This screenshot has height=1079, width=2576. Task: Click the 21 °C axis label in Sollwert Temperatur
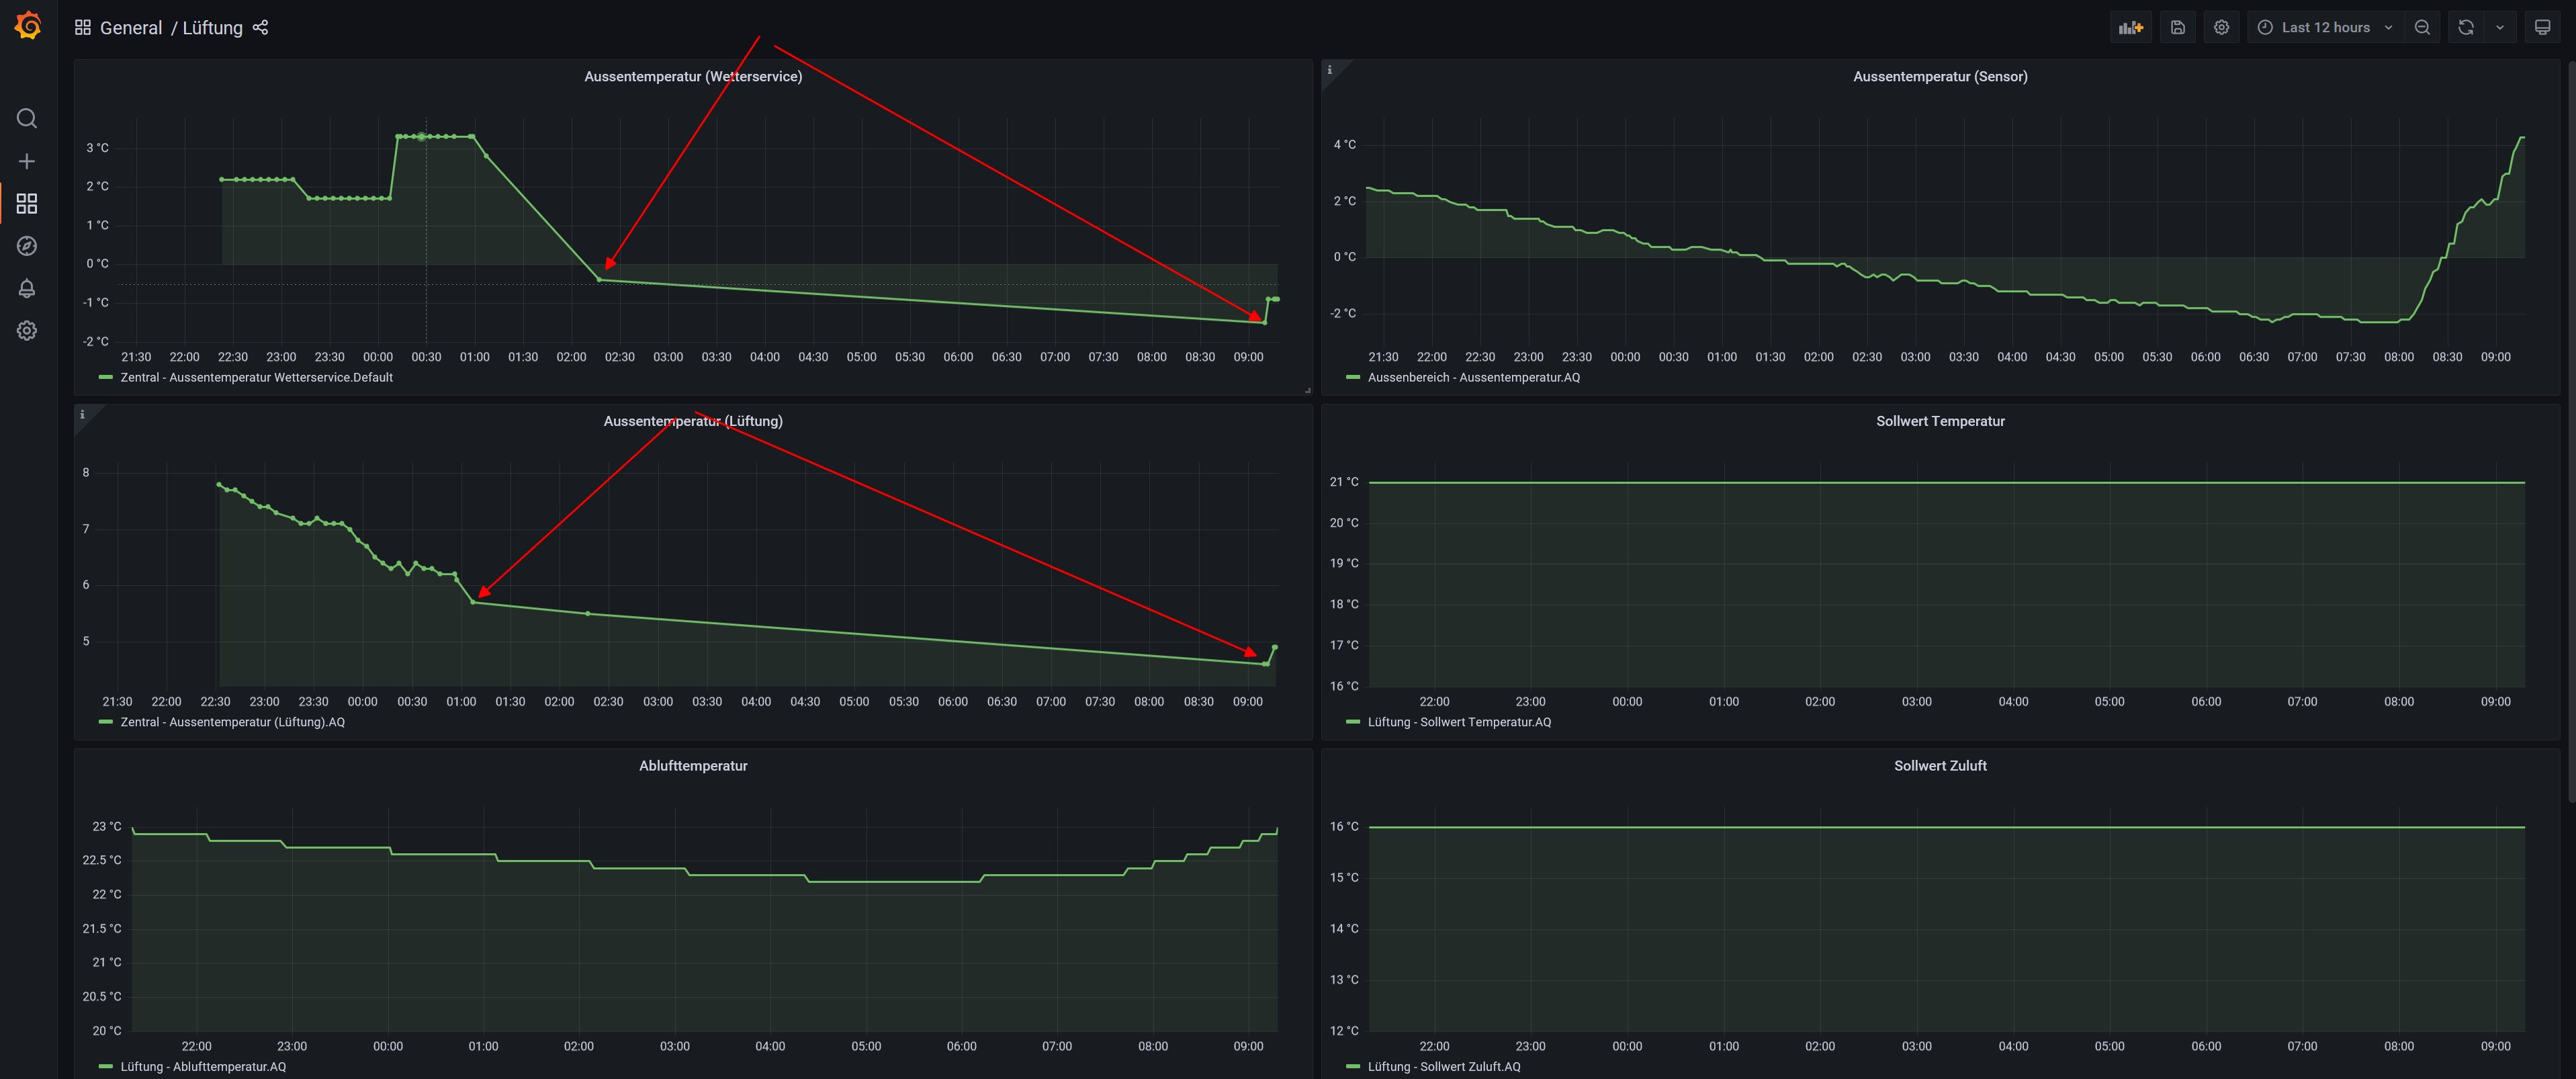tap(1344, 482)
